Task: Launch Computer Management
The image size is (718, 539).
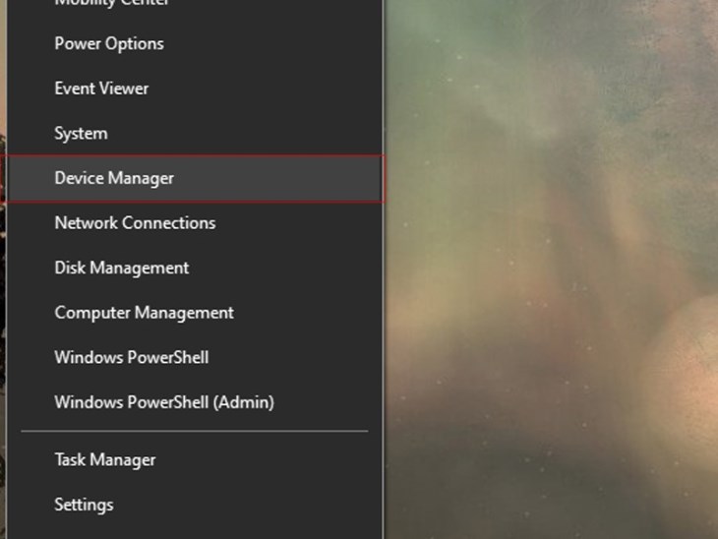Action: pyautogui.click(x=144, y=313)
